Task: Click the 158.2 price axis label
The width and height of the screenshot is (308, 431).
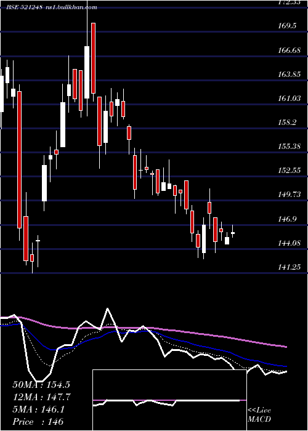Action: point(286,123)
